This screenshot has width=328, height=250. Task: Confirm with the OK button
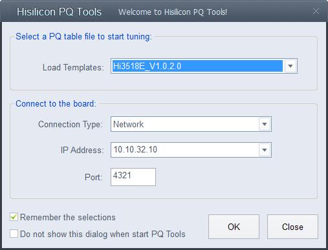tap(234, 227)
